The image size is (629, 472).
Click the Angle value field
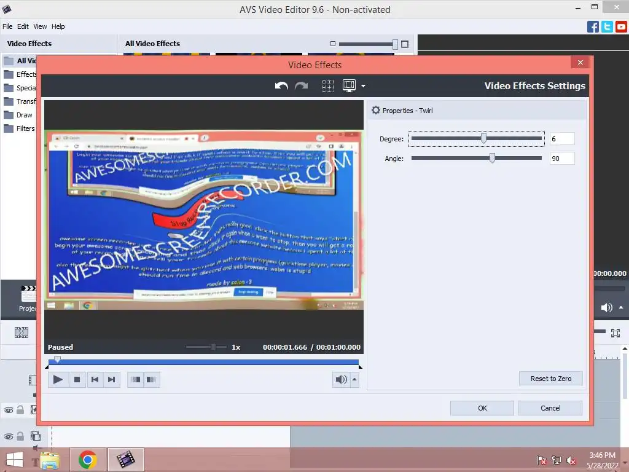tap(563, 158)
